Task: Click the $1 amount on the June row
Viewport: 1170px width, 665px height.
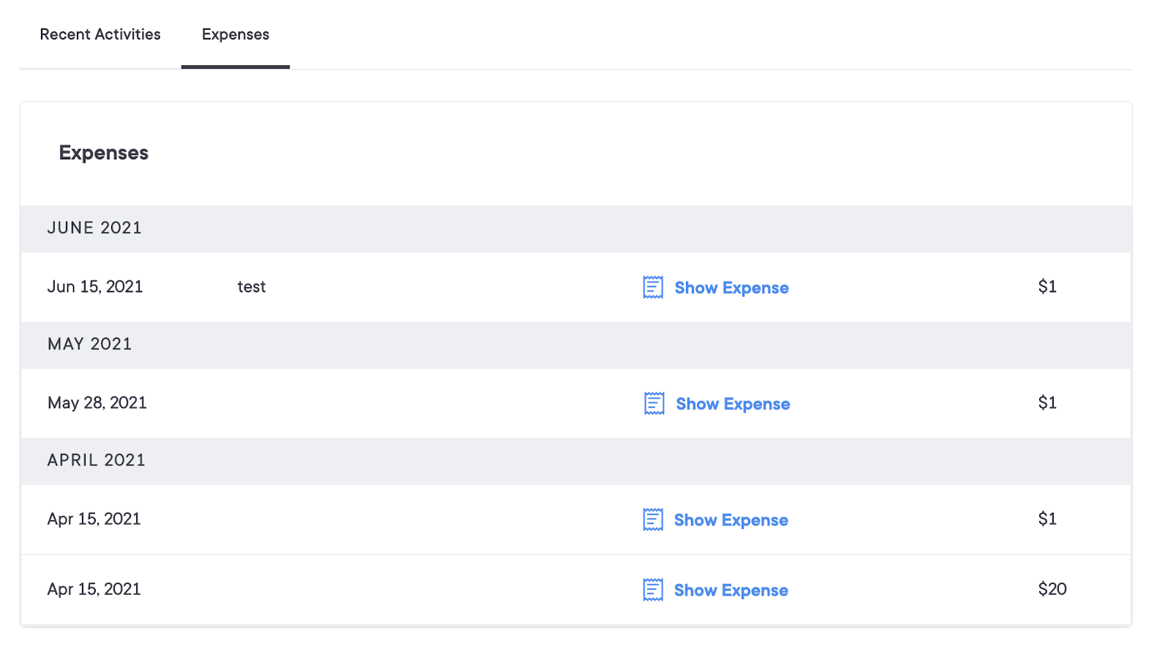Action: tap(1047, 286)
